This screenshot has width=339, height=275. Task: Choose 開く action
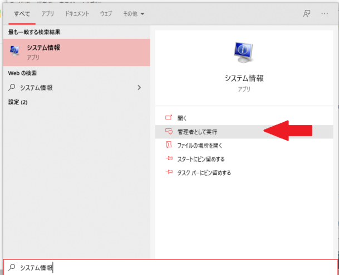tap(244, 118)
